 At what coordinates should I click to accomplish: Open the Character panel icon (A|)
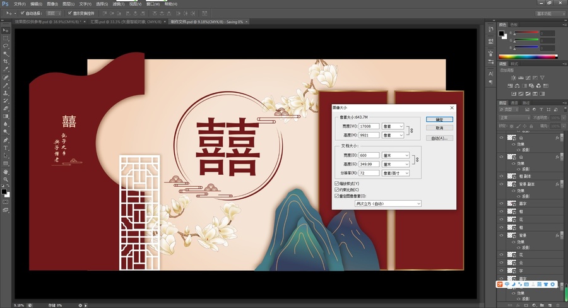point(491,74)
